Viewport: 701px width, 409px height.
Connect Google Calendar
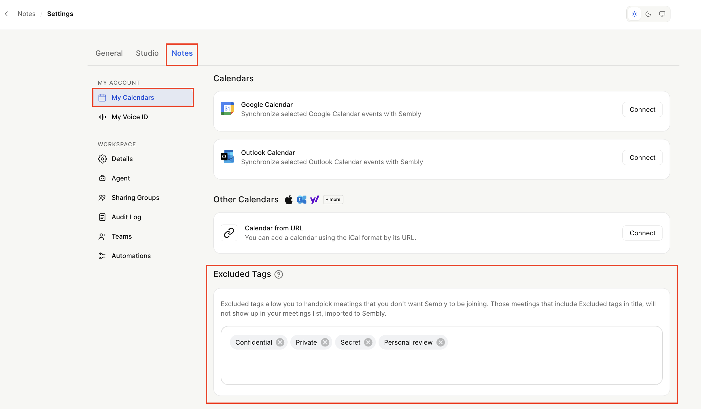coord(642,110)
